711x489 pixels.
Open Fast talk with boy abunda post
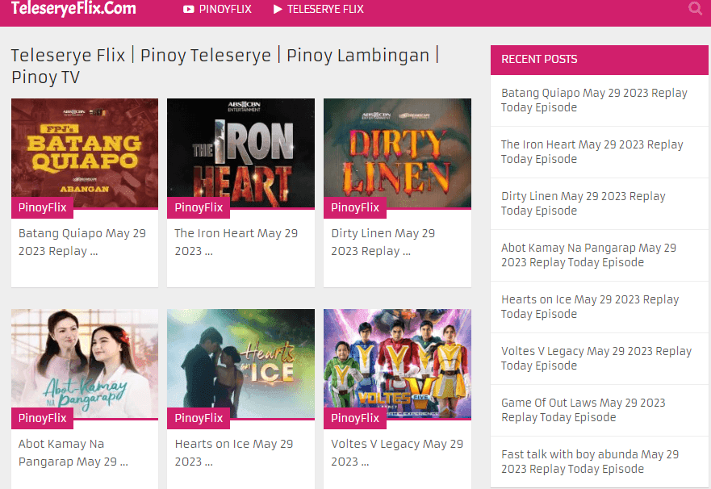coord(590,462)
